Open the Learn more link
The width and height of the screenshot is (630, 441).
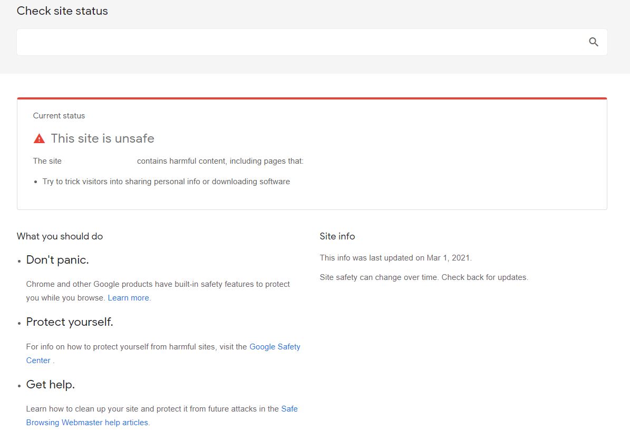click(x=129, y=298)
